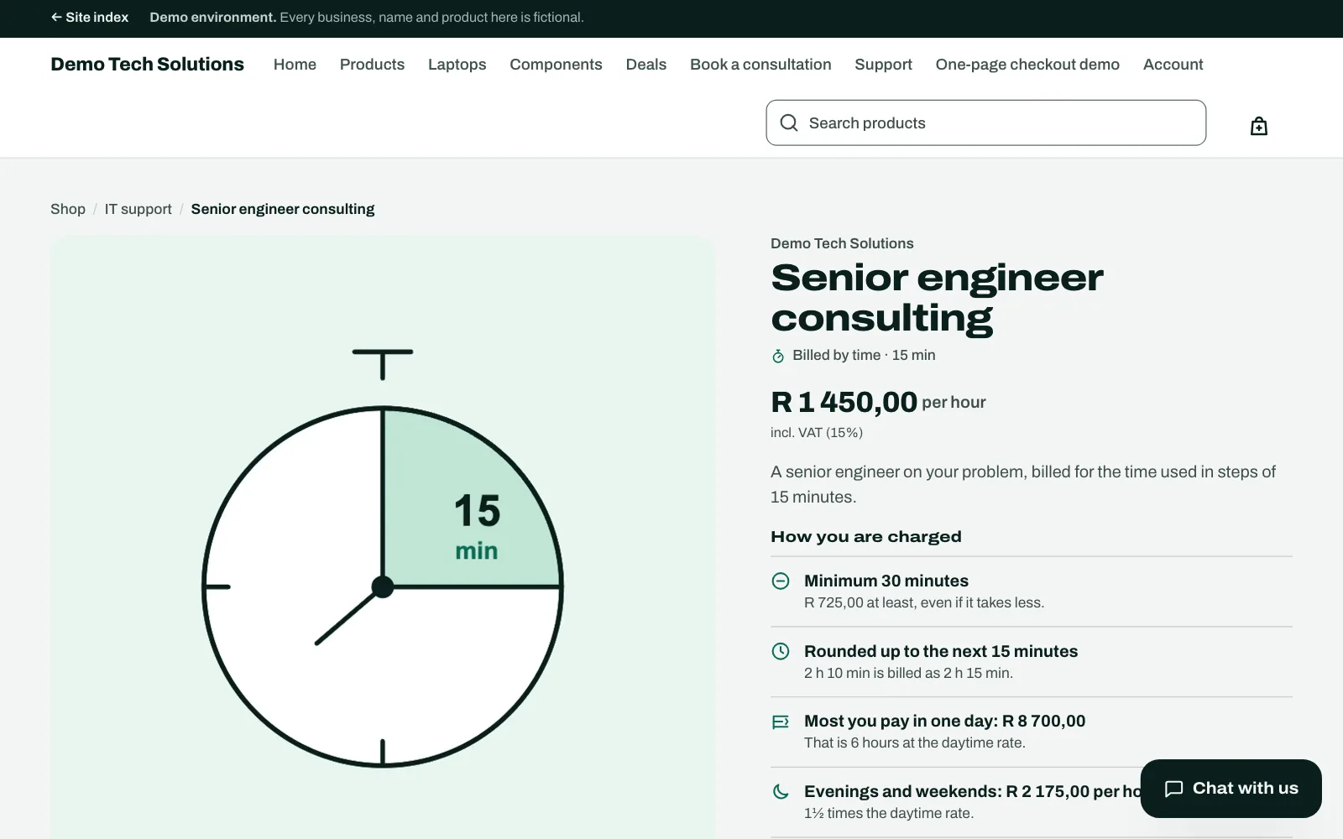Viewport: 1343px width, 839px height.
Task: Click the flag icon beside Most you pay
Action: point(781,722)
